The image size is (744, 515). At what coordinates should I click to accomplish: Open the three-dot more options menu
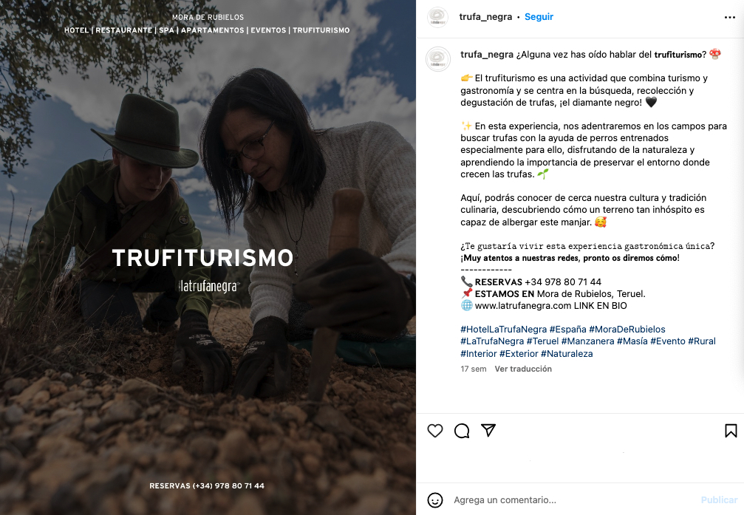tap(730, 17)
